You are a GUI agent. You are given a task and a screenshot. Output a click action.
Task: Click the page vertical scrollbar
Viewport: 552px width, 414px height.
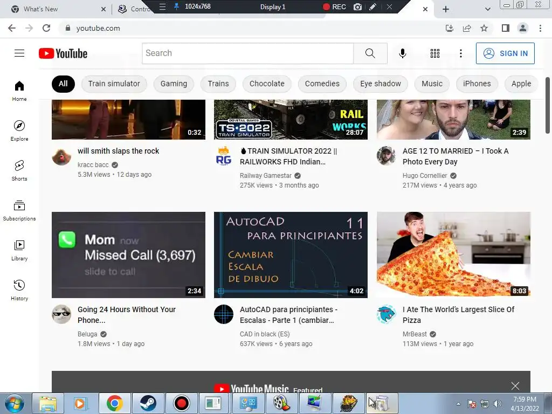coord(548,106)
